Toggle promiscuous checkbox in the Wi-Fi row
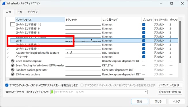188x107 pixels. pyautogui.click(x=144, y=40)
